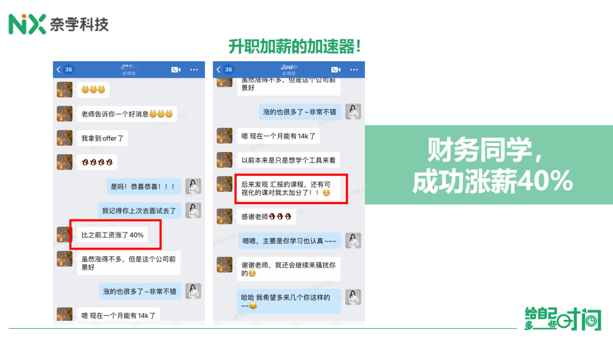Select the unread count badge 36 in right chat
Viewport: 613px width, 338px height.
tap(228, 70)
